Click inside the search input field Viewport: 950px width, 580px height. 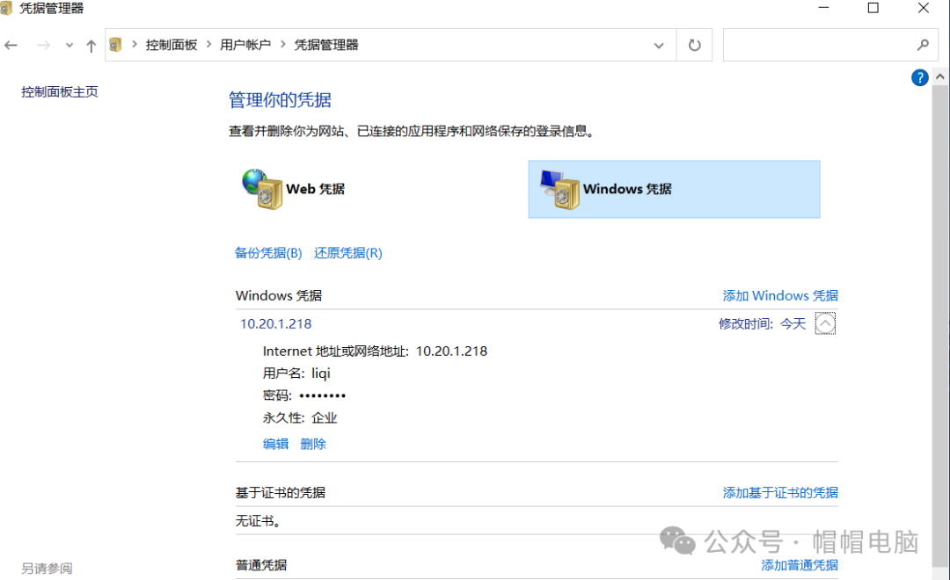pyautogui.click(x=818, y=45)
